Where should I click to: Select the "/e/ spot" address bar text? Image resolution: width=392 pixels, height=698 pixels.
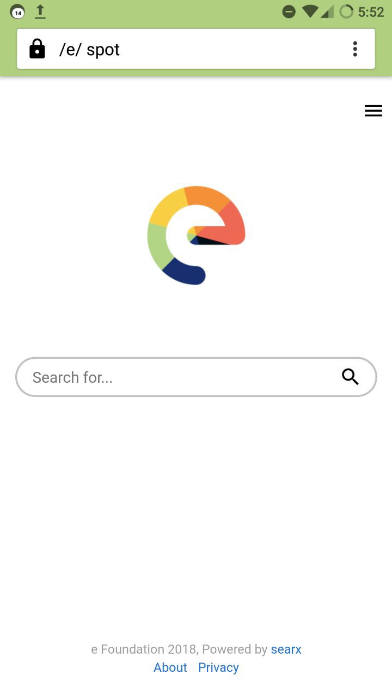89,50
